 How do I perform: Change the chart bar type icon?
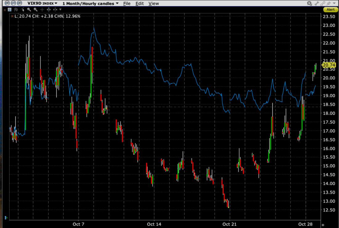click(16, 10)
